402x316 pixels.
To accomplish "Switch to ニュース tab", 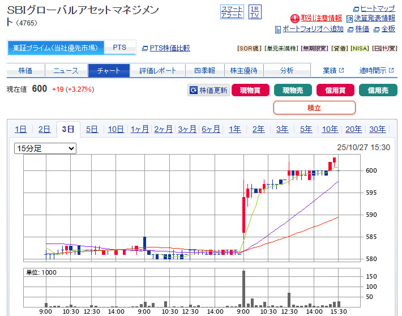I will coord(66,71).
